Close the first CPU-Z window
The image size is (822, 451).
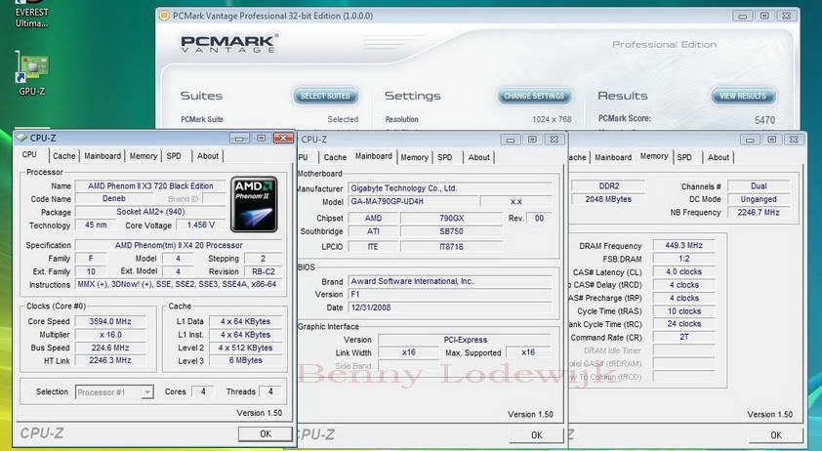tap(284, 138)
